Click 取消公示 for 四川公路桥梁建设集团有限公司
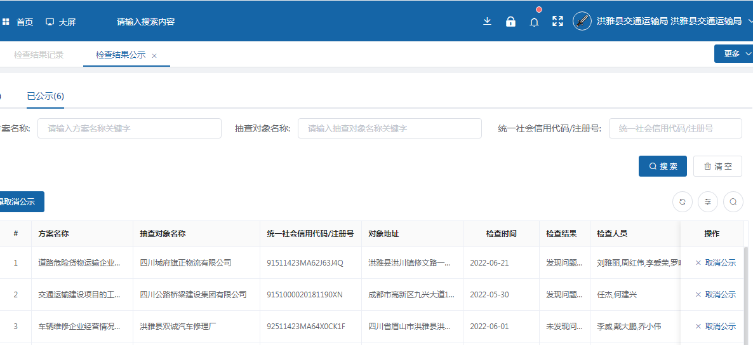 [716, 295]
